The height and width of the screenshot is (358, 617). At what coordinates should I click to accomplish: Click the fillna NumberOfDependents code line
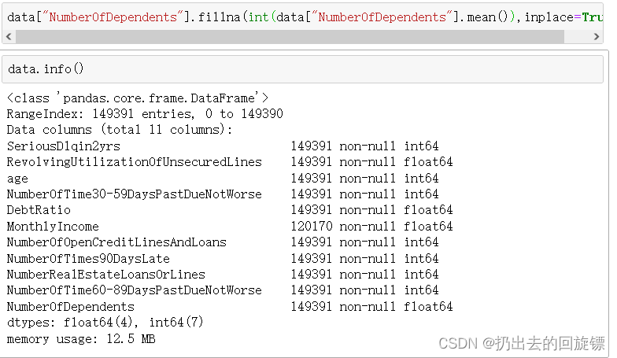point(305,17)
